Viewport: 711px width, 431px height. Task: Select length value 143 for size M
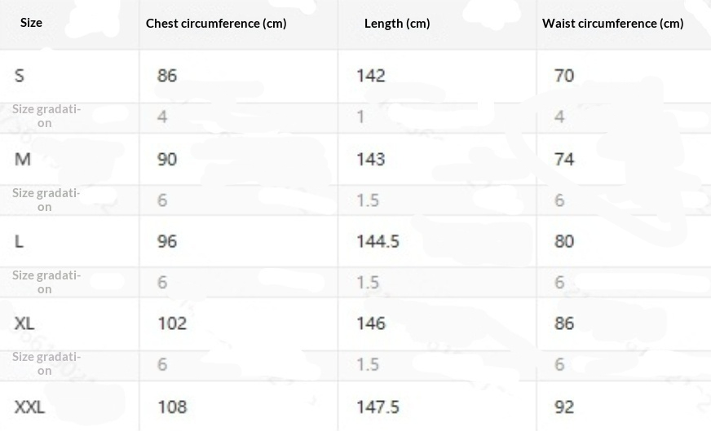(x=371, y=159)
